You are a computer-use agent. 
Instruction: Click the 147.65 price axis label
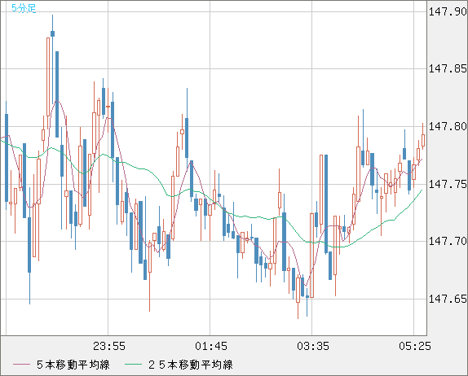coord(448,299)
